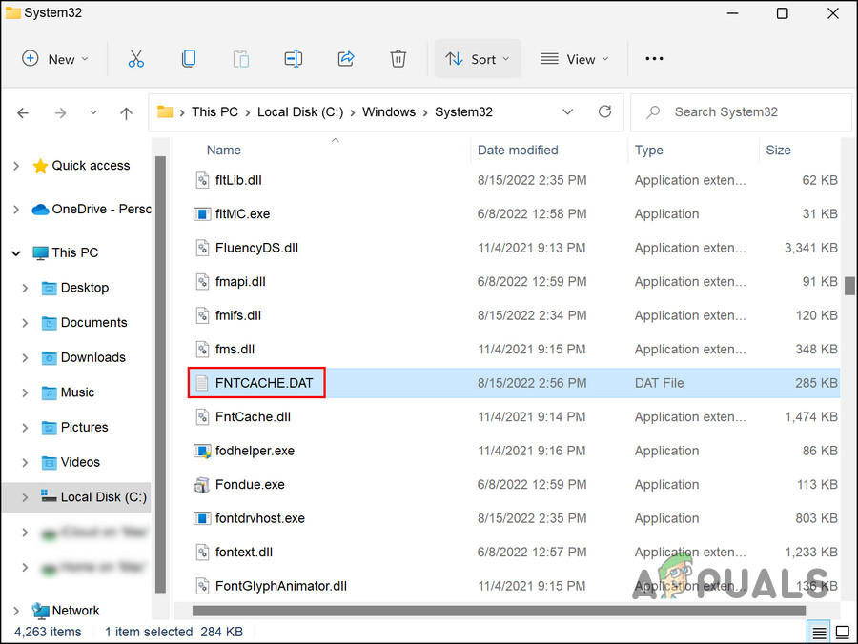Select the fontext.dll file name
This screenshot has height=644, width=858.
[243, 553]
